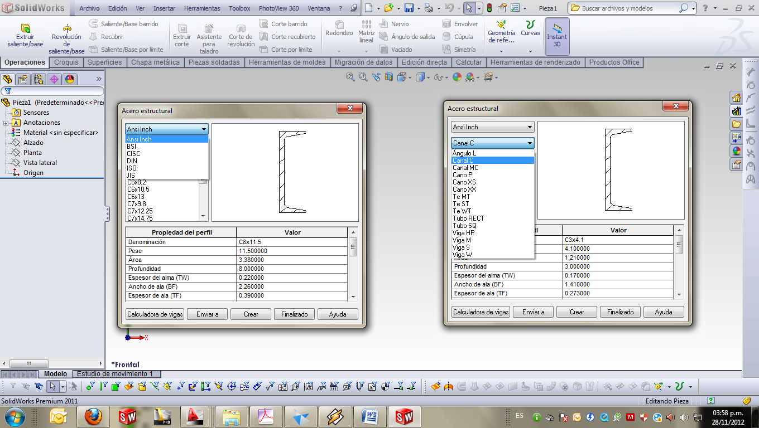This screenshot has width=759, height=428.
Task: Open Ansi Inch dropdown in right dialog
Action: [x=492, y=127]
